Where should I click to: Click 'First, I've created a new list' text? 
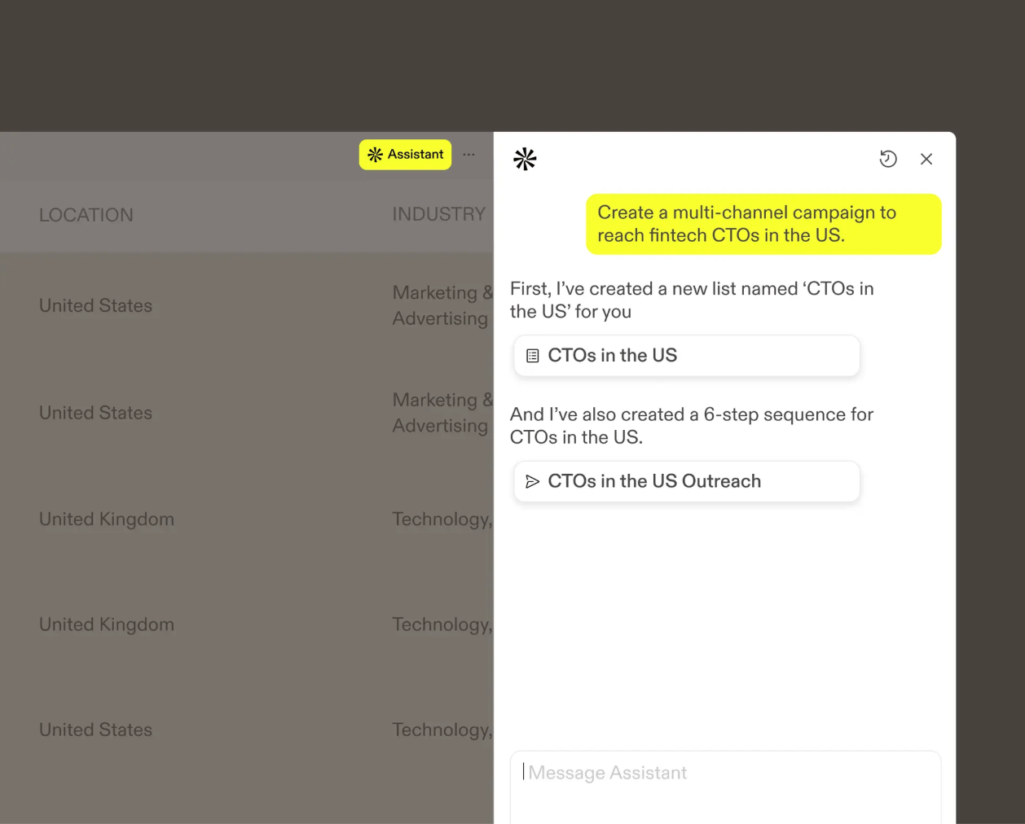click(x=692, y=300)
